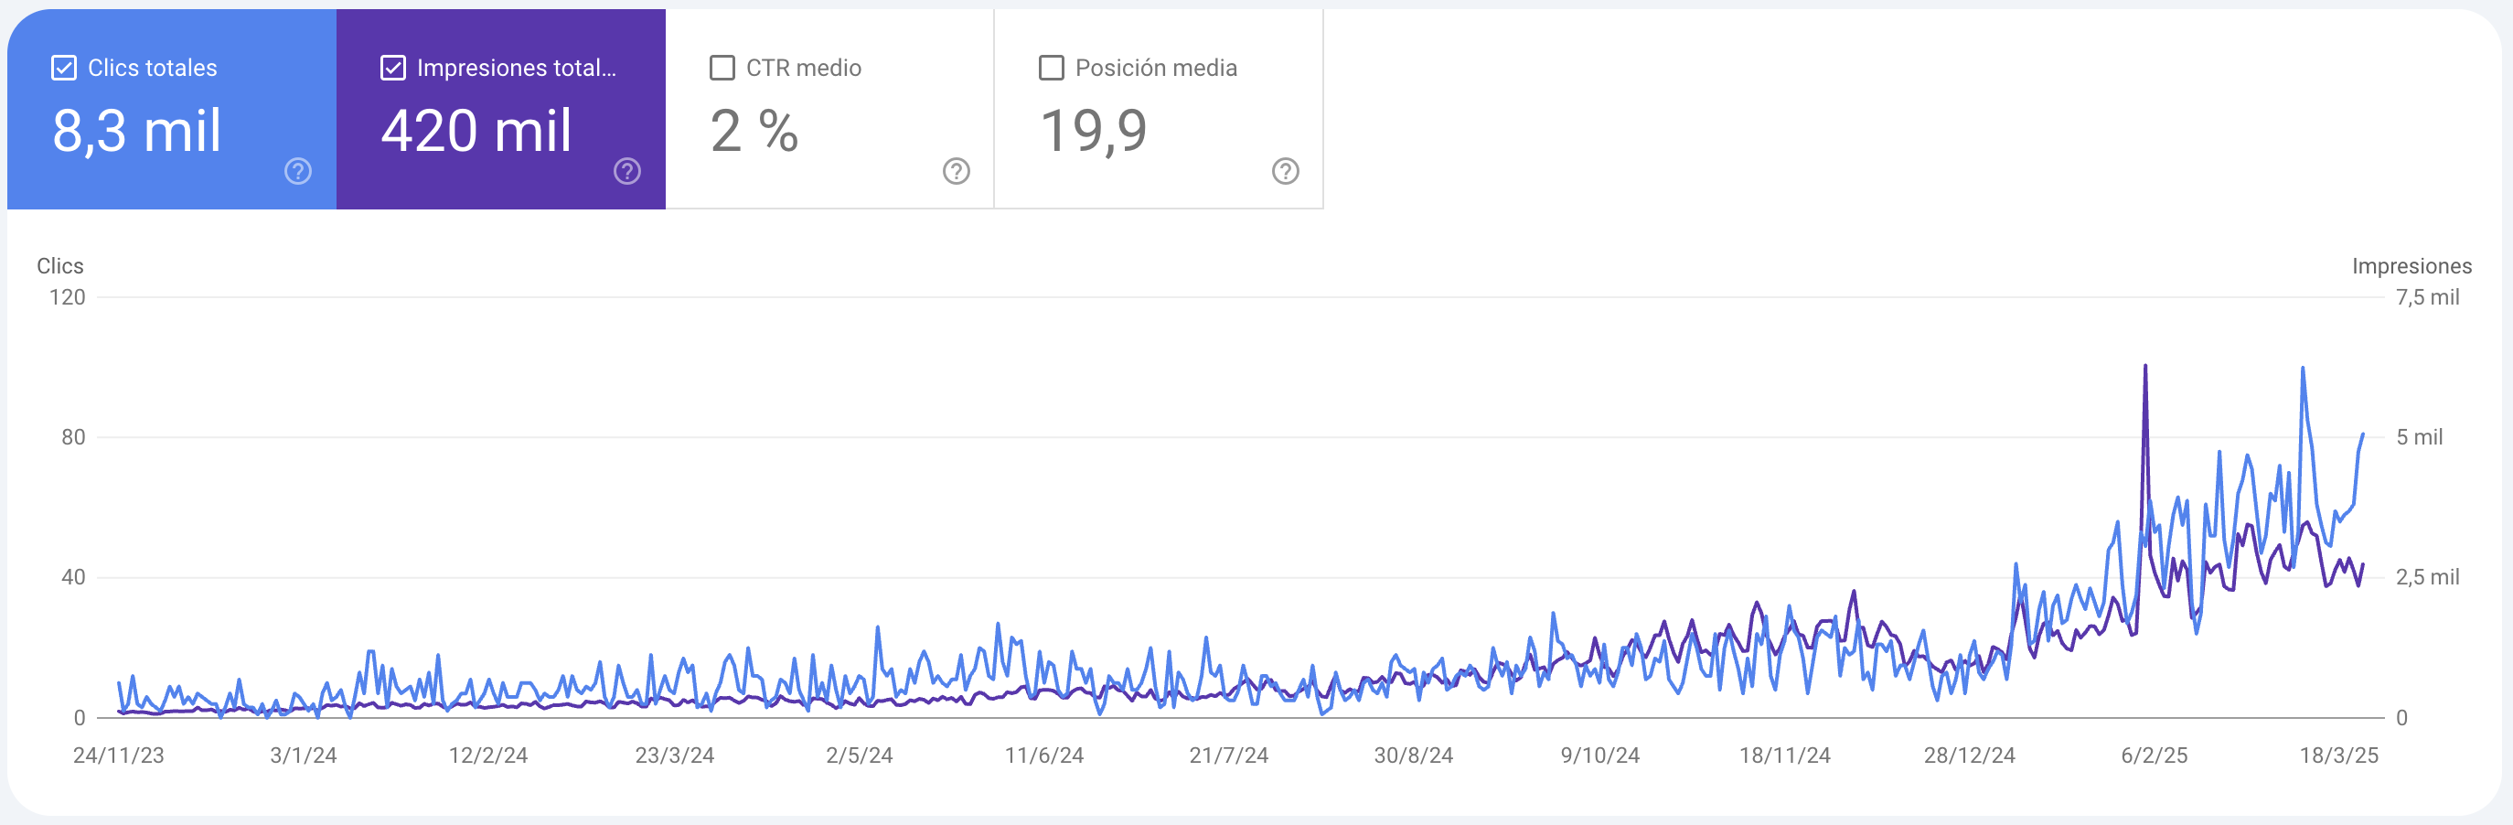Screen dimensions: 2513x825
Task: Uncheck the Clics totales checkbox
Action: pos(64,69)
